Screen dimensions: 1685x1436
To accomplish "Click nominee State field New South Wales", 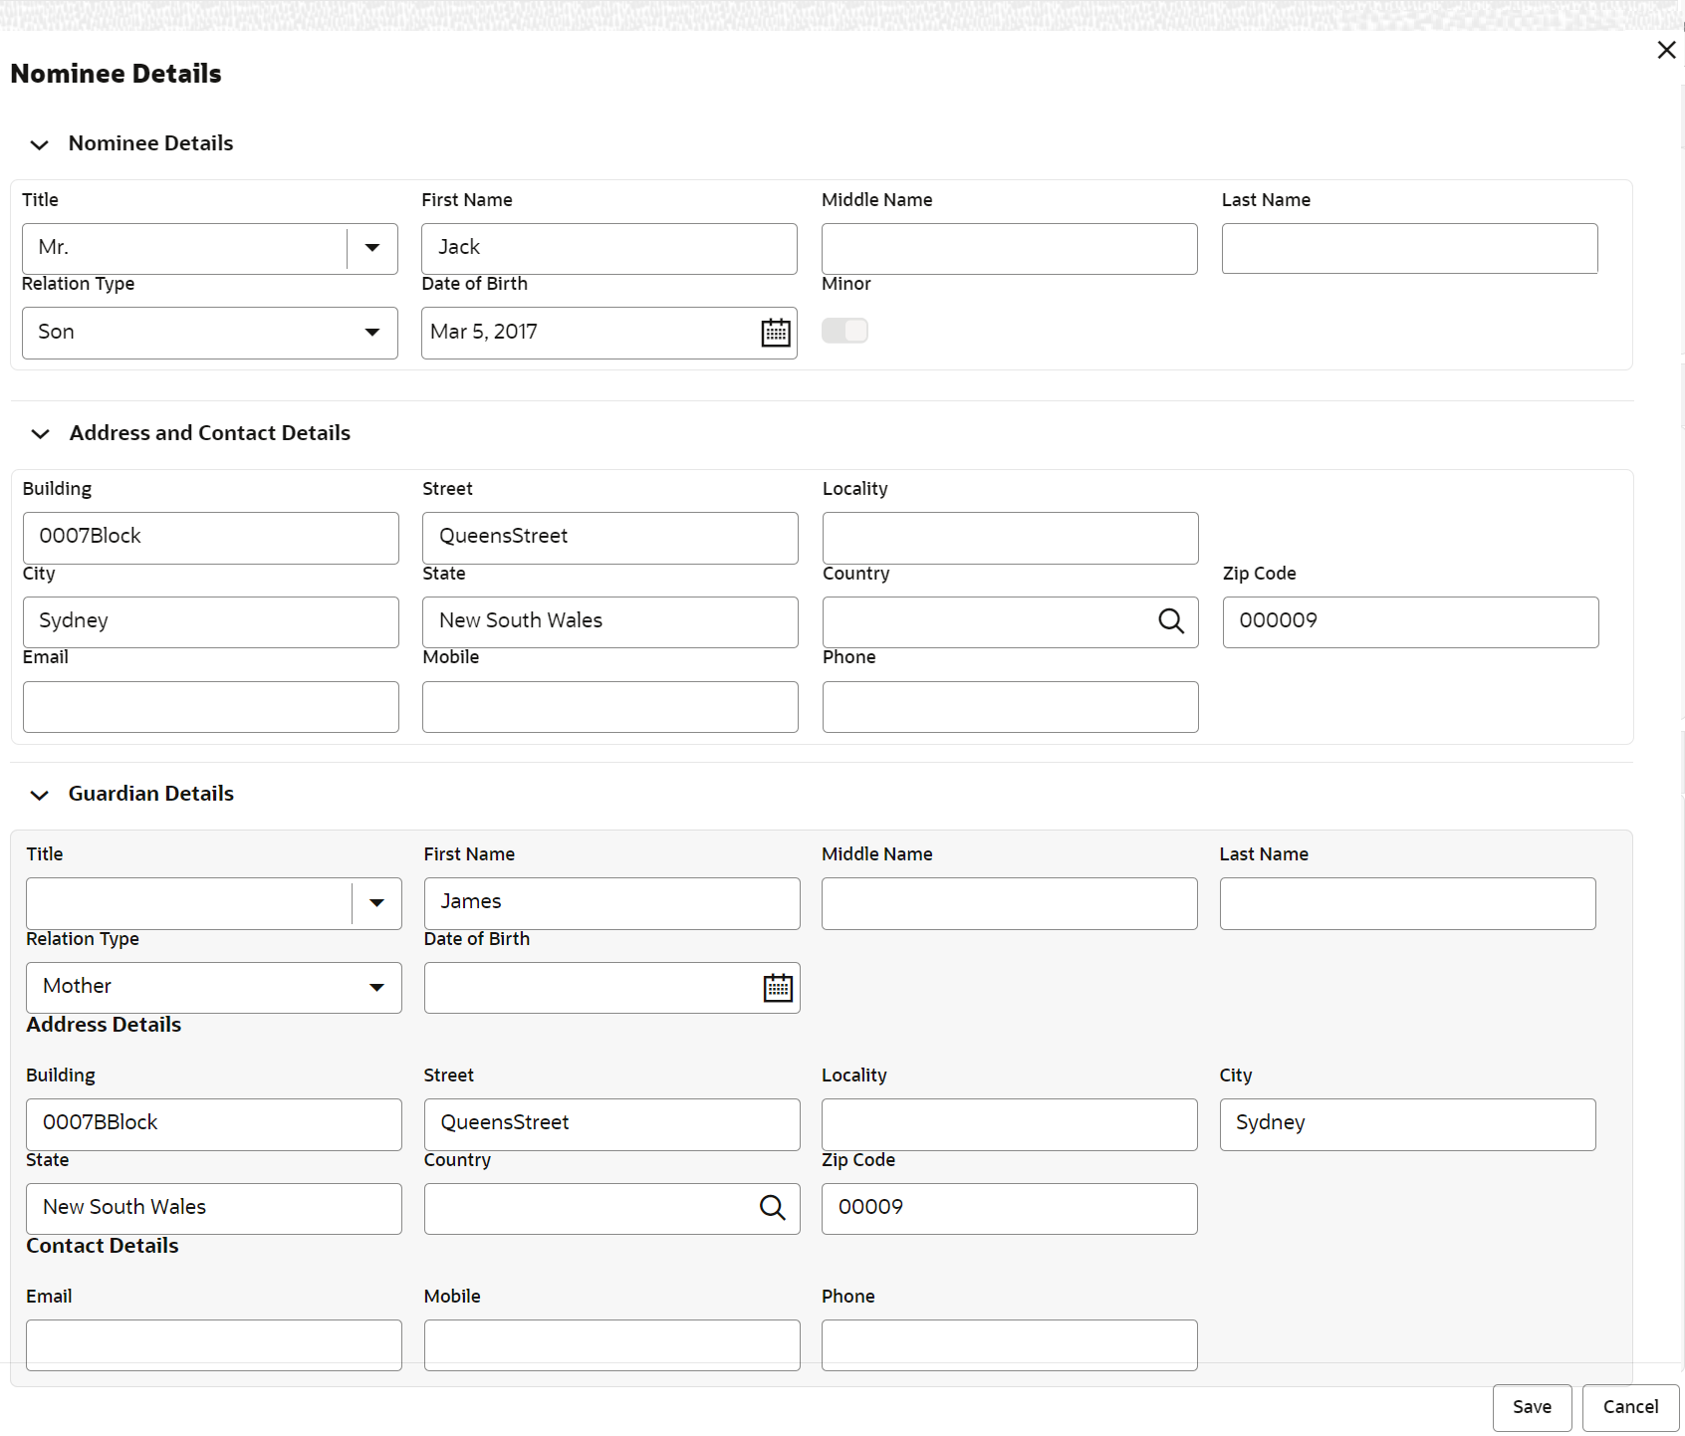I will (x=610, y=622).
